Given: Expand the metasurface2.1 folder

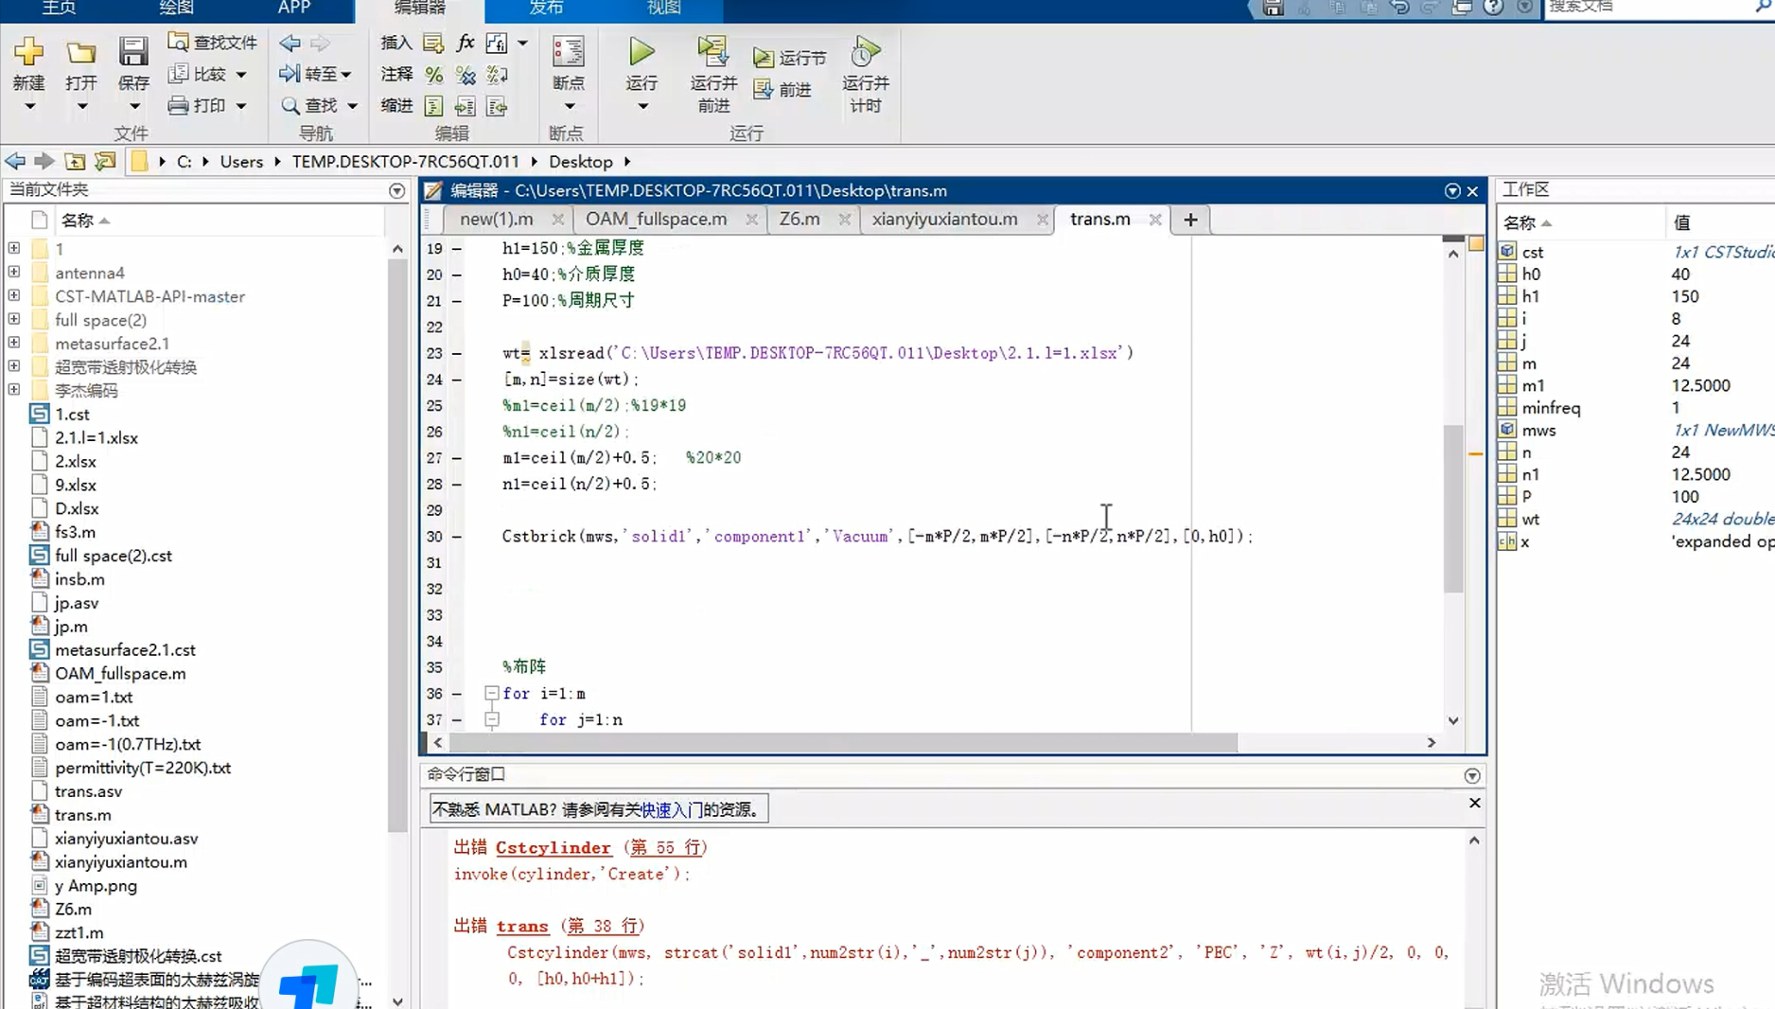Looking at the screenshot, I should (14, 343).
